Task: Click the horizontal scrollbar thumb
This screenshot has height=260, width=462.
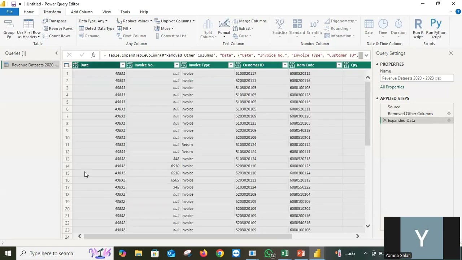Action: tap(188, 236)
